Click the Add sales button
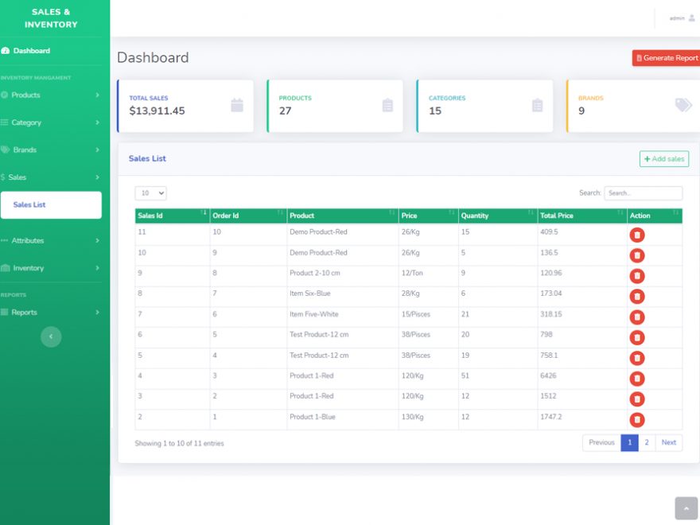 coord(663,159)
